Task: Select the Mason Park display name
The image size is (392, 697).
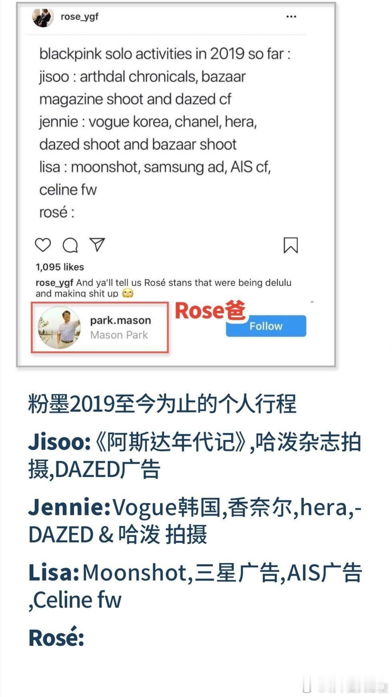Action: click(x=119, y=335)
